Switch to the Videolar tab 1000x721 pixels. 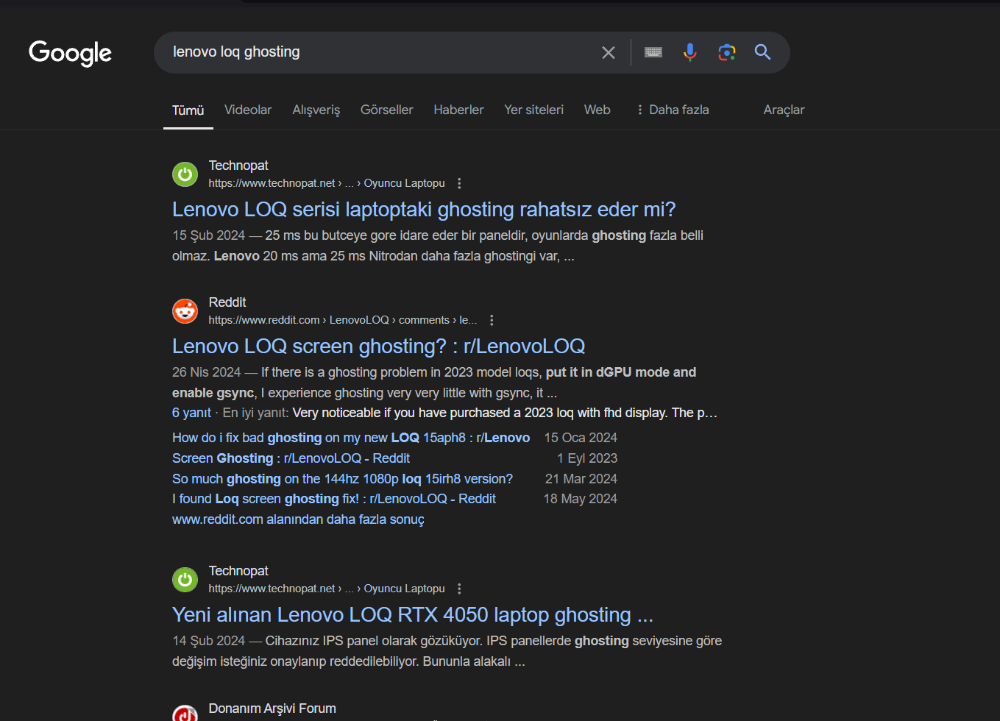[x=248, y=110]
